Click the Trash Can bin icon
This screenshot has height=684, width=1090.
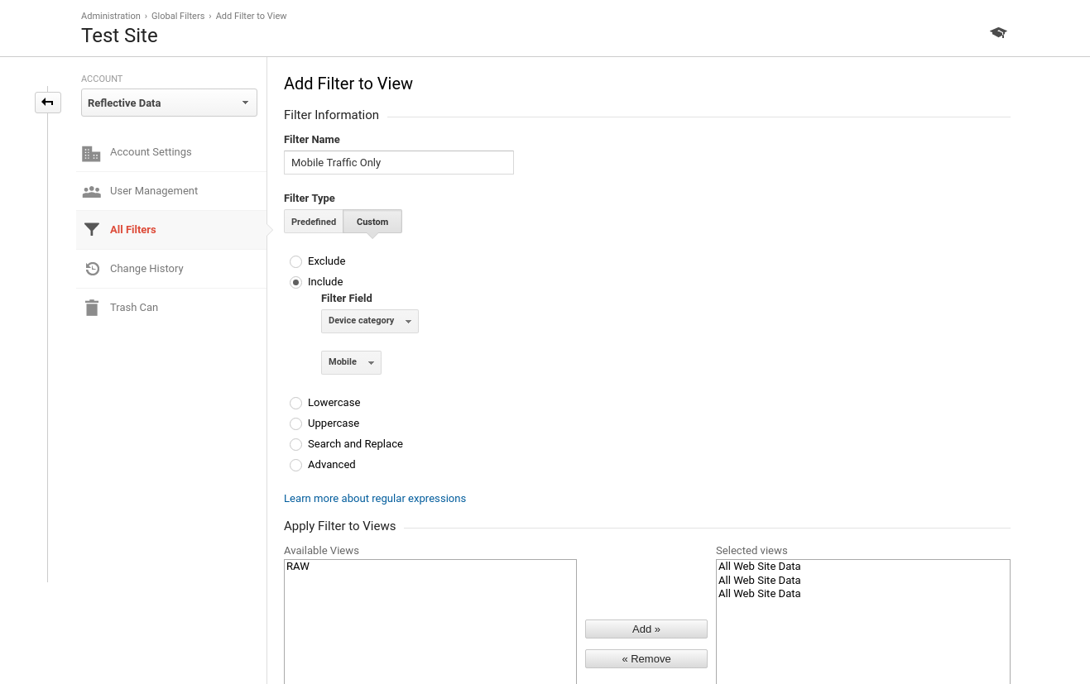pos(91,308)
